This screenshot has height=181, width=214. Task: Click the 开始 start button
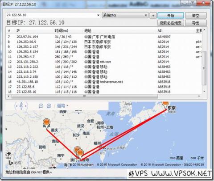(171, 15)
